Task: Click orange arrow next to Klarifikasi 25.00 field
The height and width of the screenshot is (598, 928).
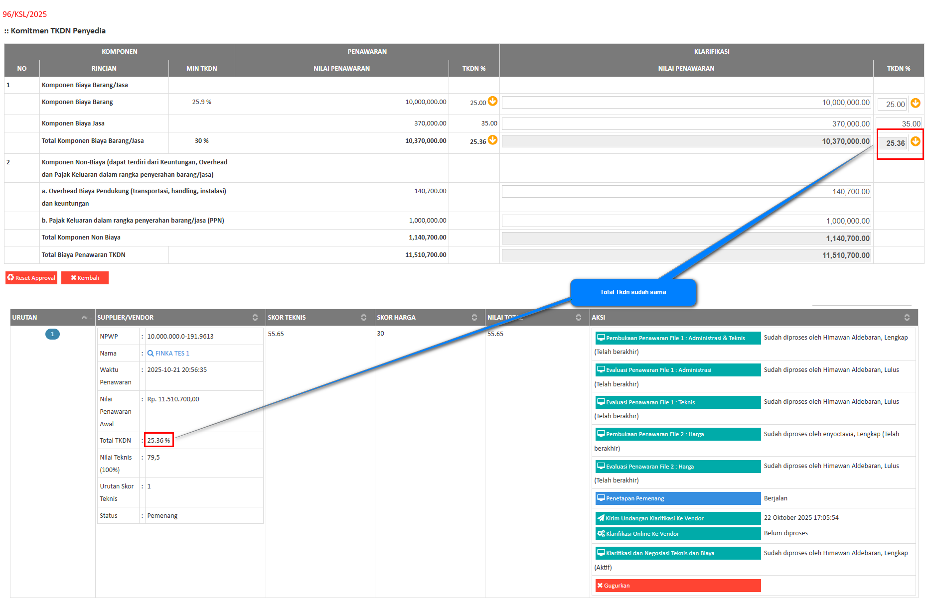Action: 915,103
